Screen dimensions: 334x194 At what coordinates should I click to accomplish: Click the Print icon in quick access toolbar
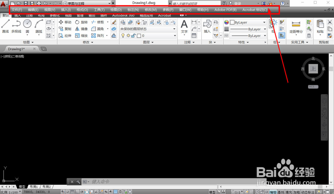[39, 3]
